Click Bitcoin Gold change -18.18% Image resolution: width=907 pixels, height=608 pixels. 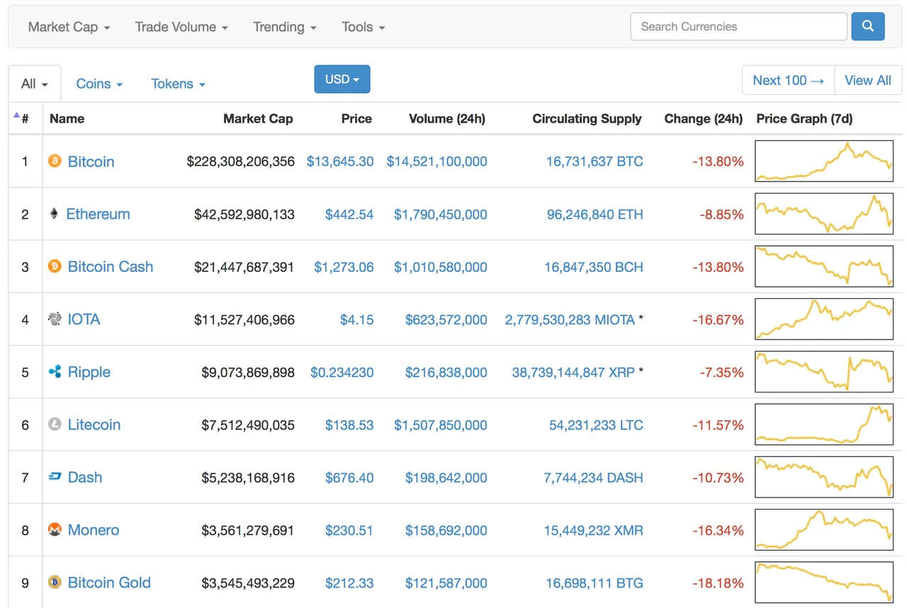click(x=718, y=583)
